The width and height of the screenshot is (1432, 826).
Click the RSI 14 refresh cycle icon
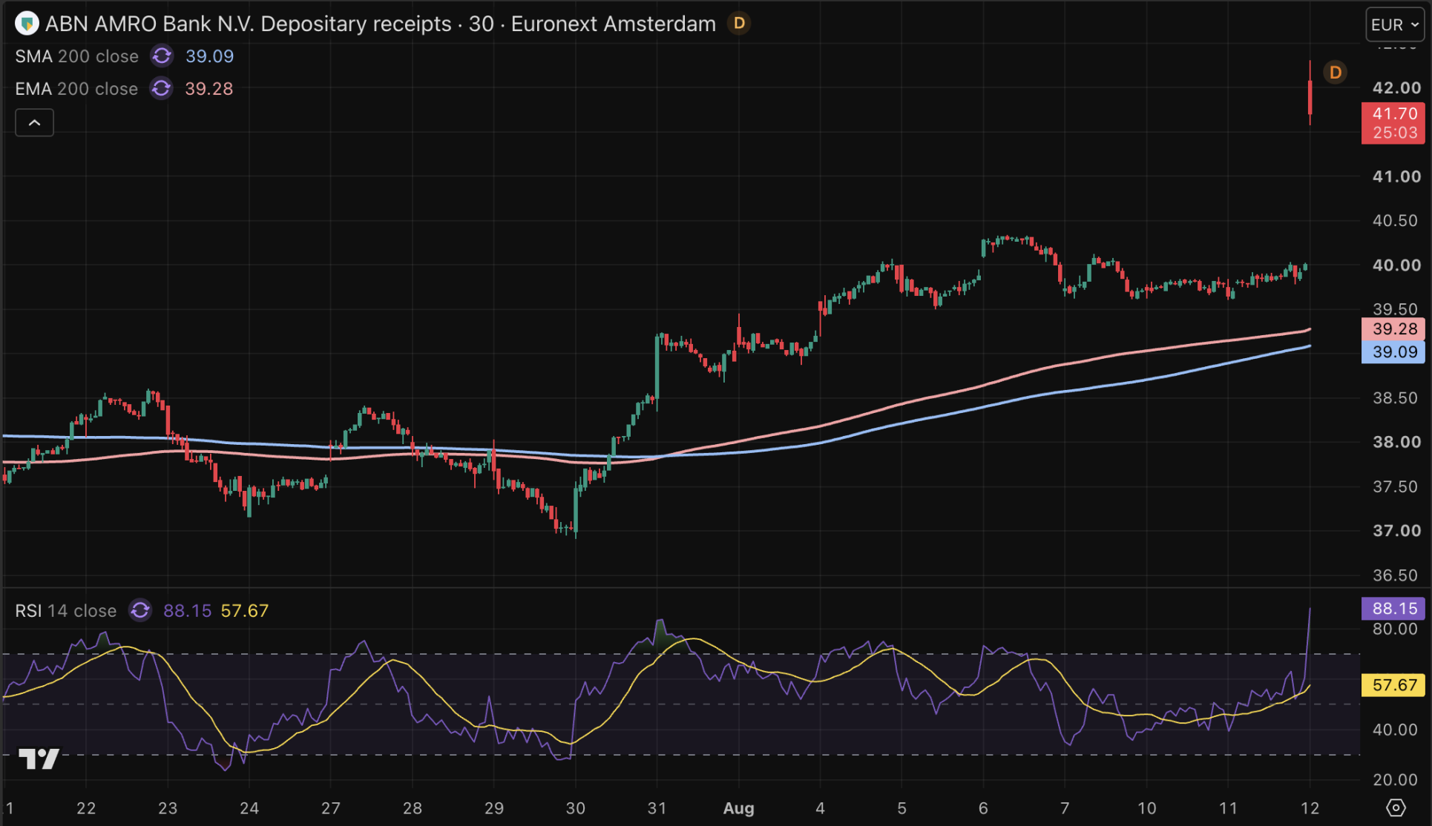[x=140, y=610]
